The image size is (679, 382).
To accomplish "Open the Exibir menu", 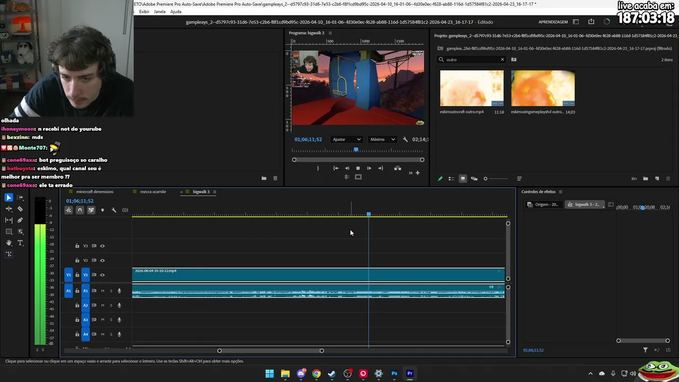I will click(x=144, y=12).
